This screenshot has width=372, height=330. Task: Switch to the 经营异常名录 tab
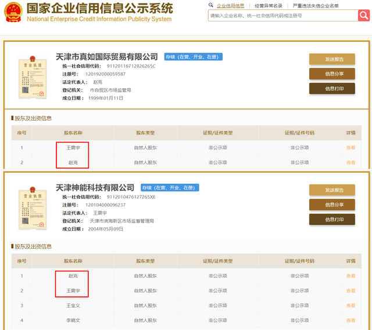coord(269,6)
